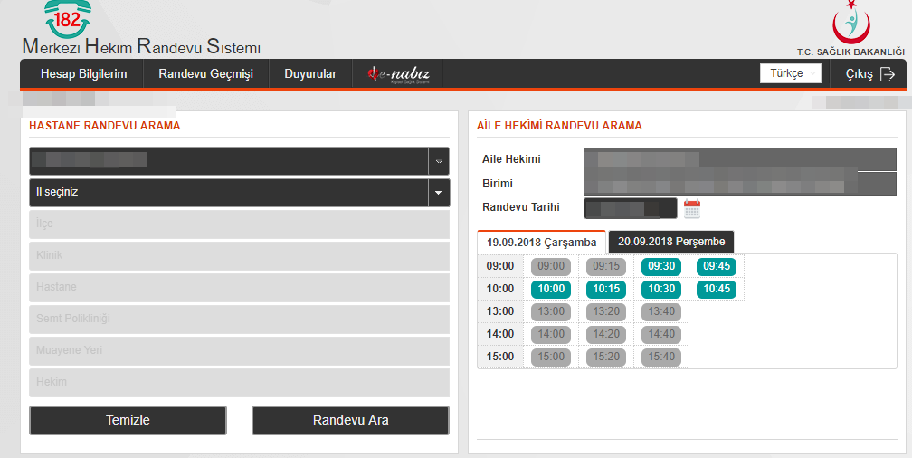Select the 19.09.2018 Çarşamba tab
Screen dimensions: 912x458
pos(541,243)
